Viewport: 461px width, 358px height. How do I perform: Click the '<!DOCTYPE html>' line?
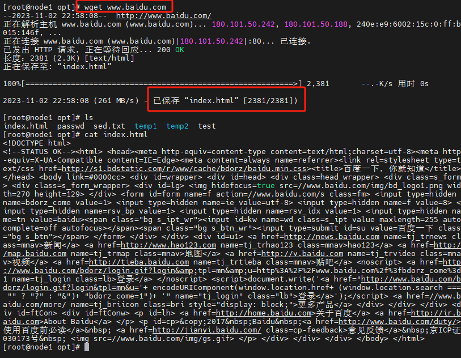37,143
